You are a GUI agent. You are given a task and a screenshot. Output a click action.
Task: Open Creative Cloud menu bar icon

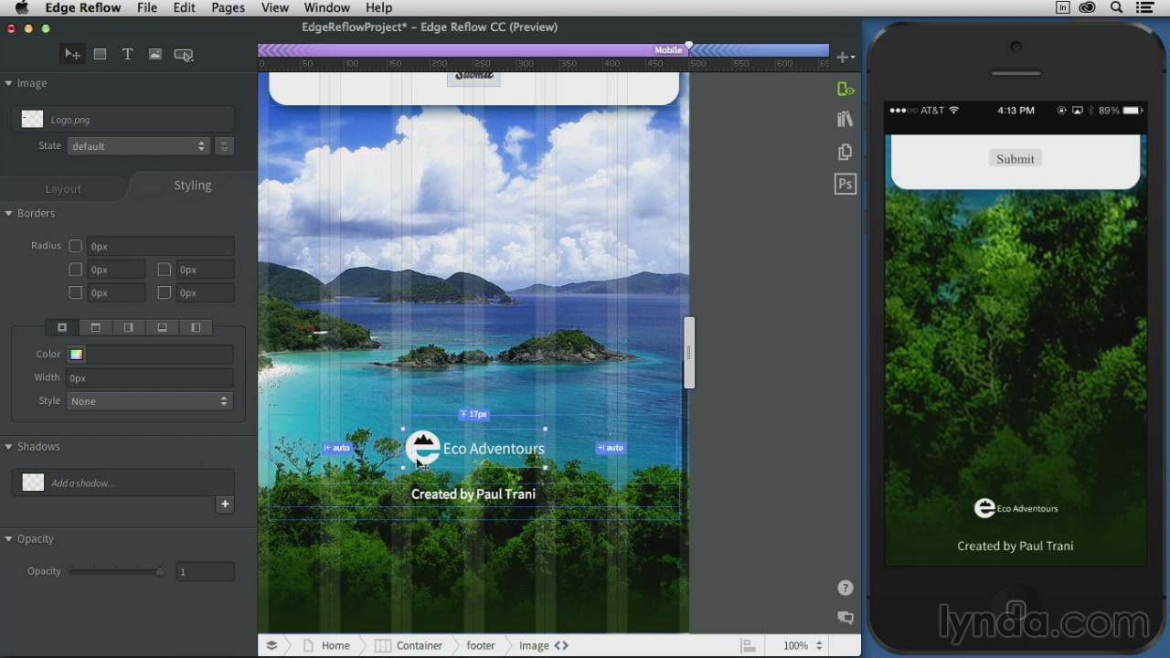coord(1088,8)
